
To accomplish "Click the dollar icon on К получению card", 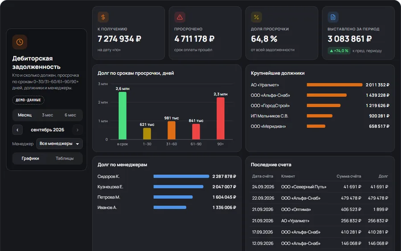I will (103, 17).
